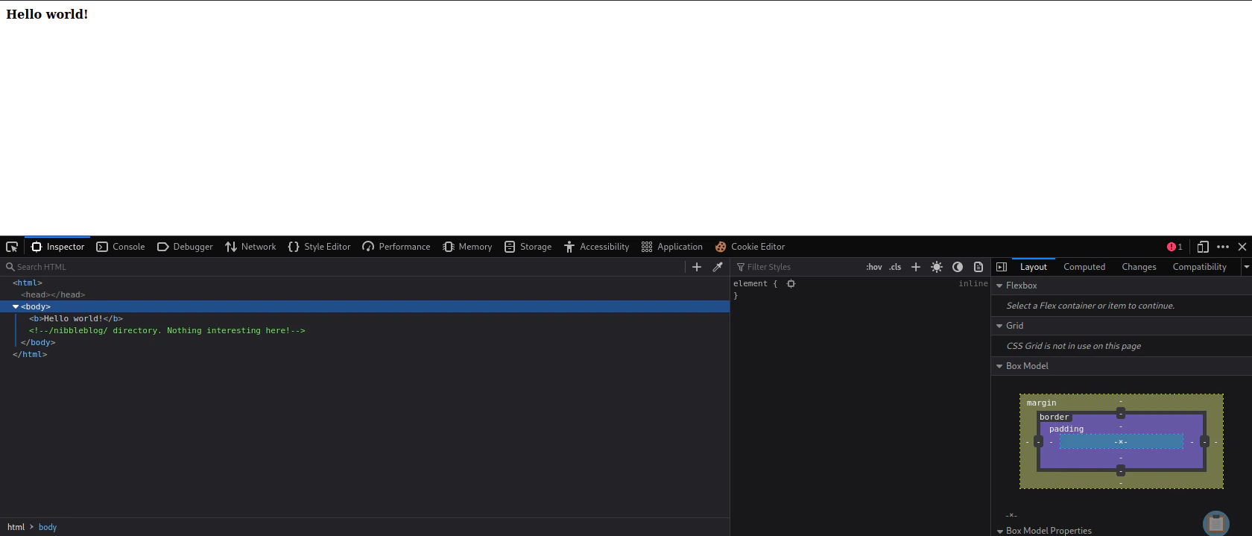Open the Inspector tab

[57, 247]
